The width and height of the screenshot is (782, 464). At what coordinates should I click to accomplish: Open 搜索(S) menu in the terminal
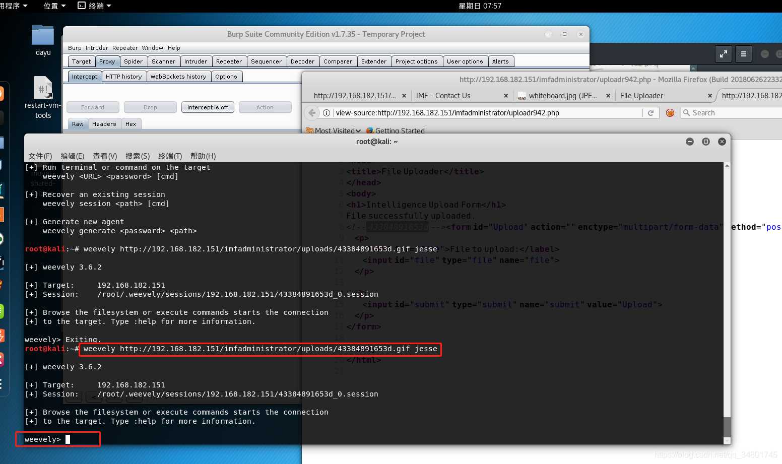tap(138, 156)
